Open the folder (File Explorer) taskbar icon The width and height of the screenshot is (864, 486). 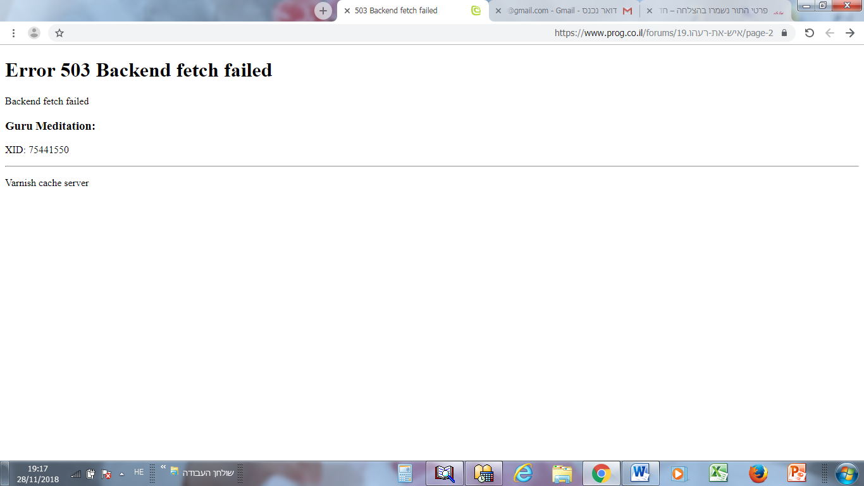coord(562,473)
